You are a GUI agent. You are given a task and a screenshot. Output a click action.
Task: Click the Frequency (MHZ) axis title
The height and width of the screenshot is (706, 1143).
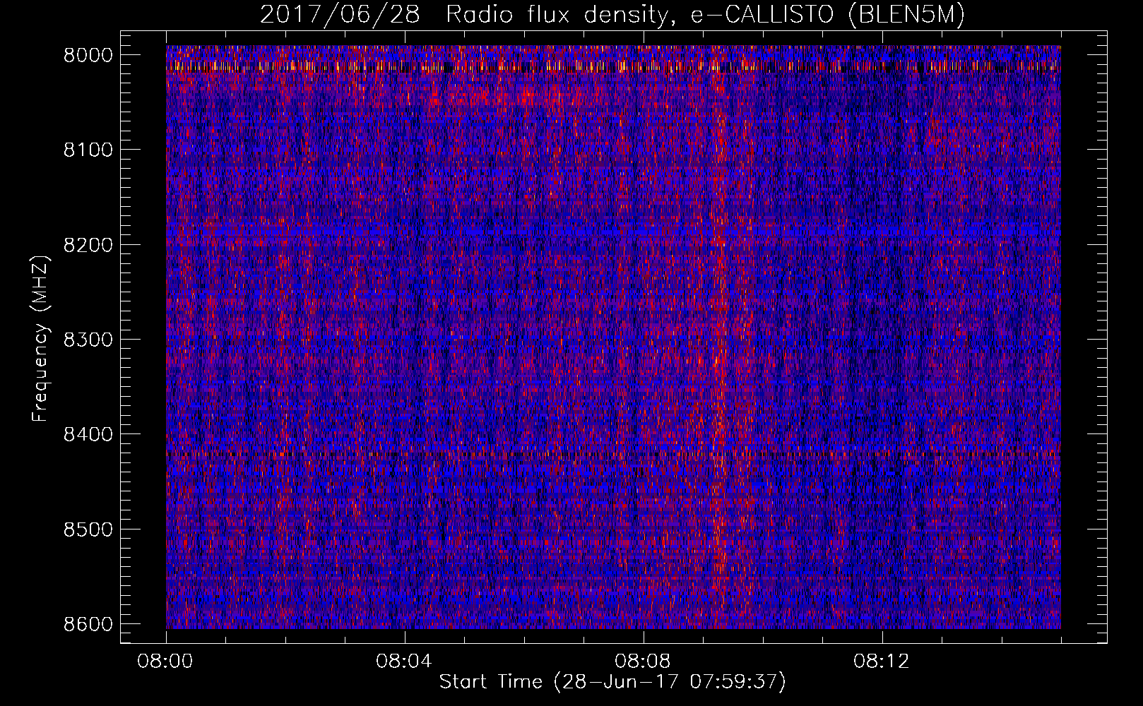(41, 339)
